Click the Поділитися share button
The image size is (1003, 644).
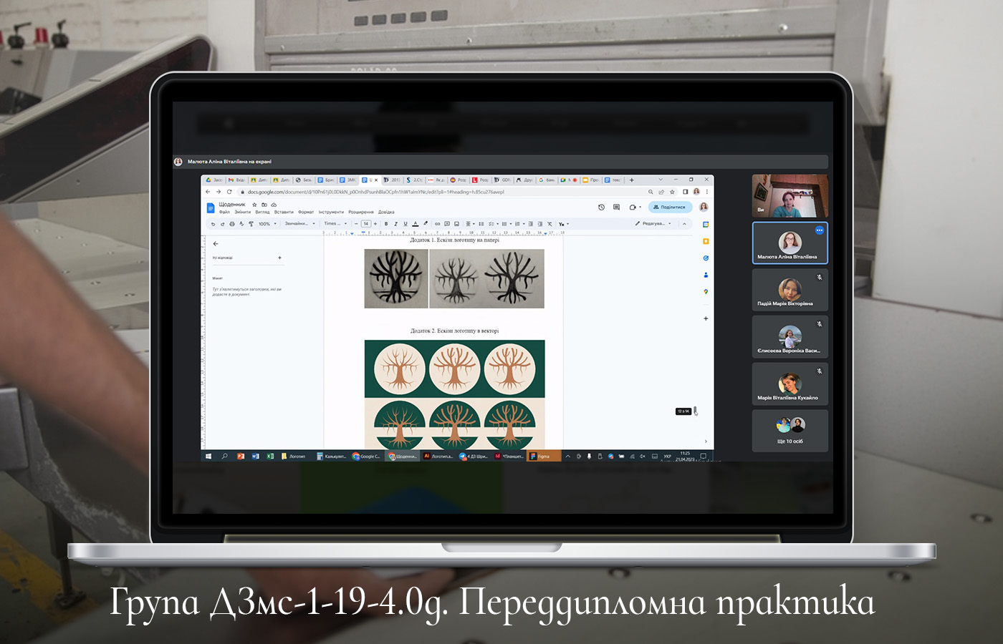[670, 207]
